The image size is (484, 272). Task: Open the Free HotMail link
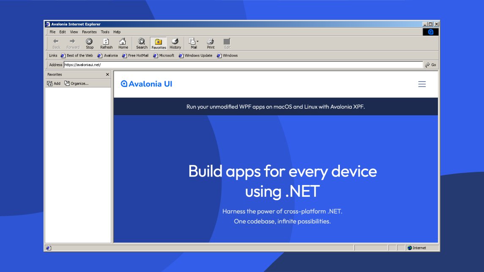pos(135,55)
